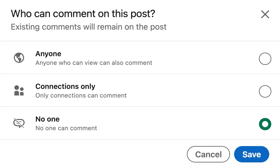Click the crossed-out speech bubble icon

[19, 123]
